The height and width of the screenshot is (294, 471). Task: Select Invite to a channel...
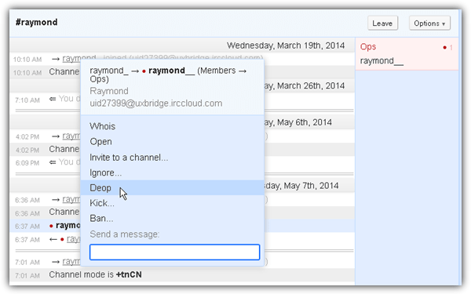173,158
